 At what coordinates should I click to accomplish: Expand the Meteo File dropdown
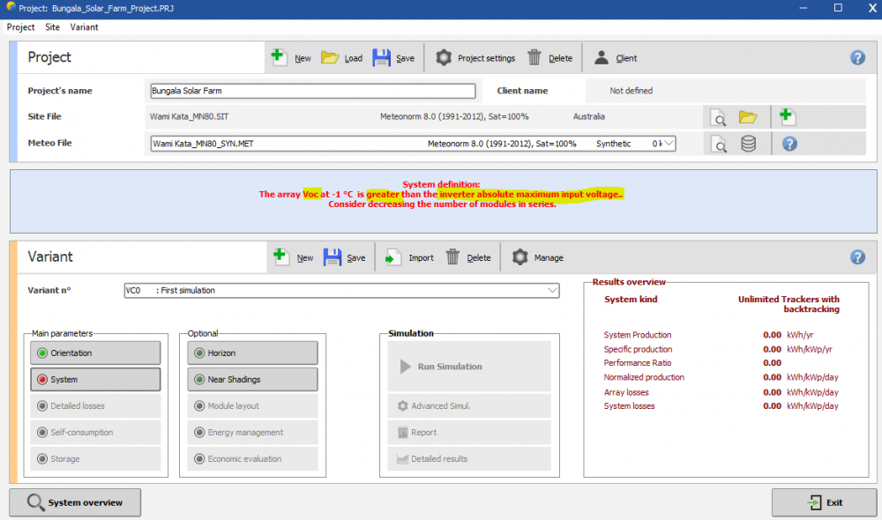point(669,144)
